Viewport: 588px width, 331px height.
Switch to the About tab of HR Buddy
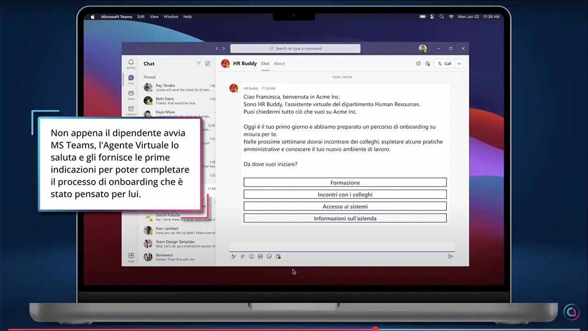pyautogui.click(x=279, y=63)
